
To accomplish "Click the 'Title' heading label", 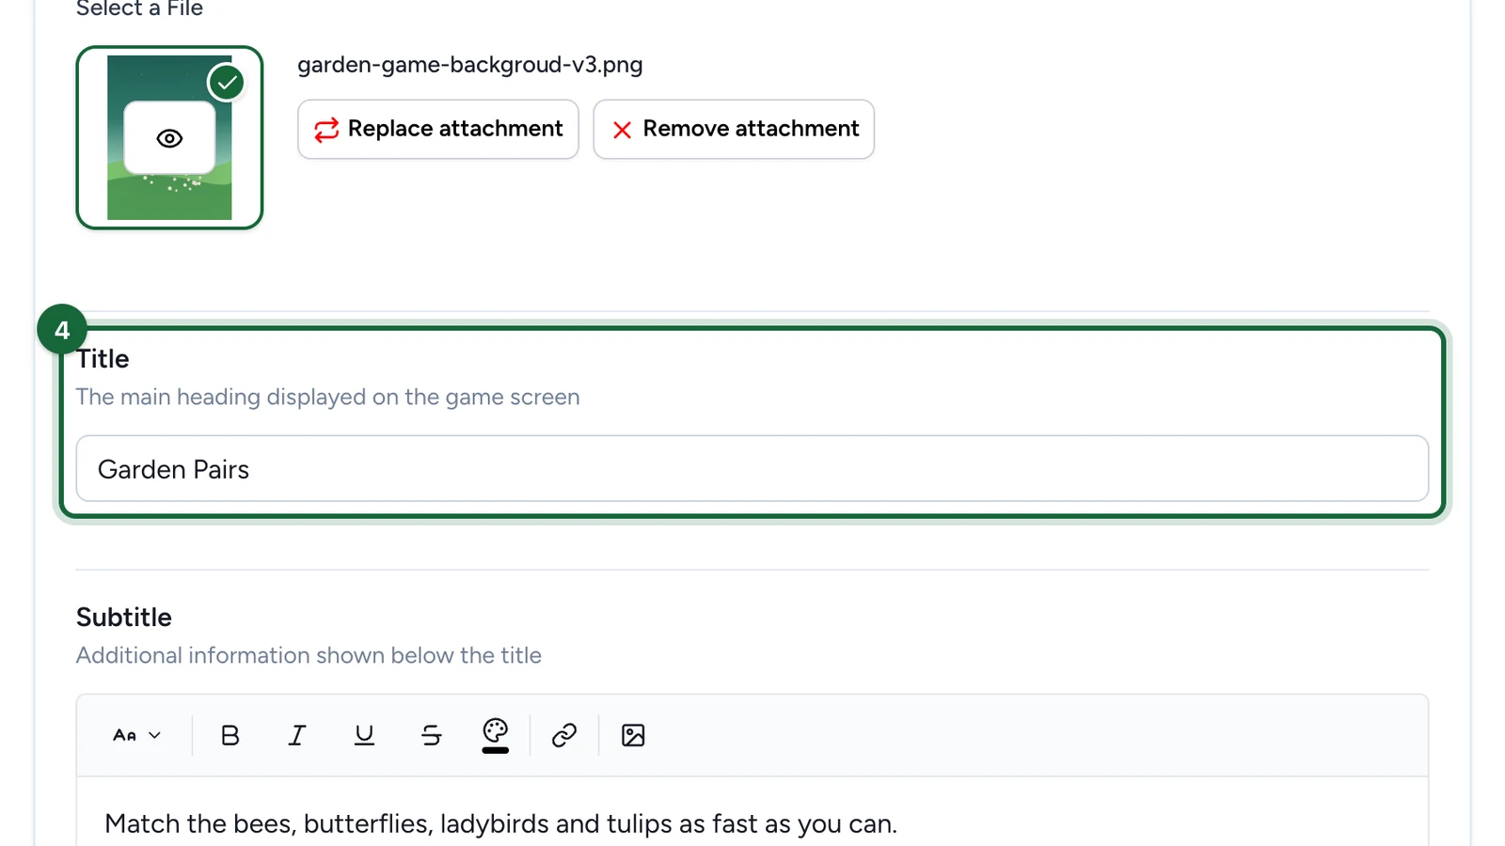I will click(103, 358).
